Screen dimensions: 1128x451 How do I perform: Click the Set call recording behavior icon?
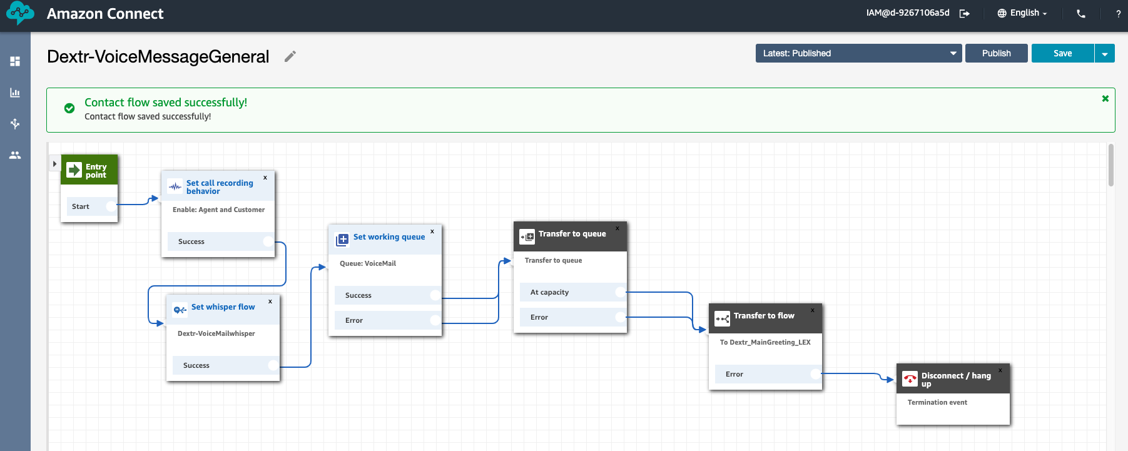click(175, 186)
